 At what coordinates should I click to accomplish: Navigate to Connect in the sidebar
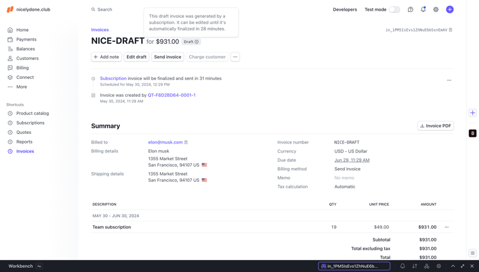click(25, 77)
